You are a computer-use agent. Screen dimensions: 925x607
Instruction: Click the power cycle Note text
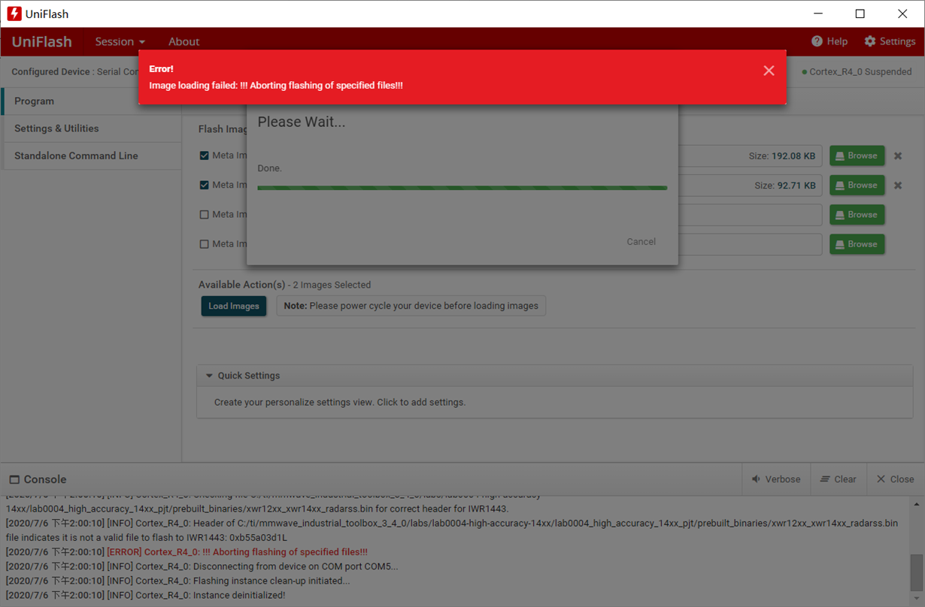411,306
